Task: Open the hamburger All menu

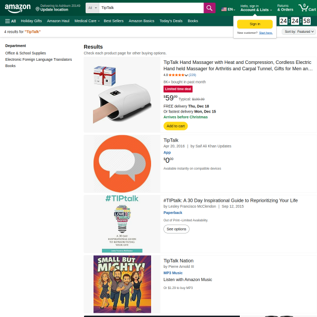Action: [x=11, y=21]
